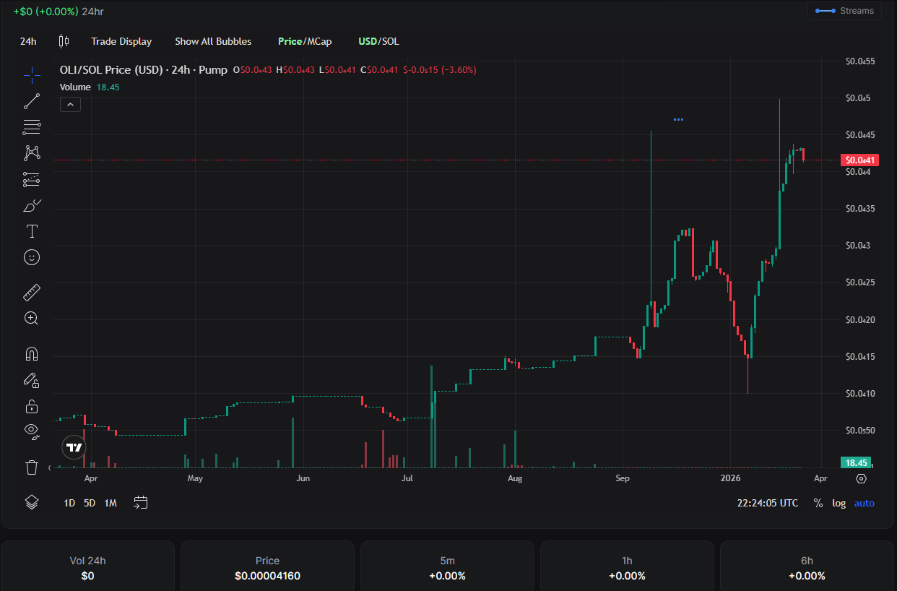897x591 pixels.
Task: Toggle the magnet snap mode
Action: (32, 354)
